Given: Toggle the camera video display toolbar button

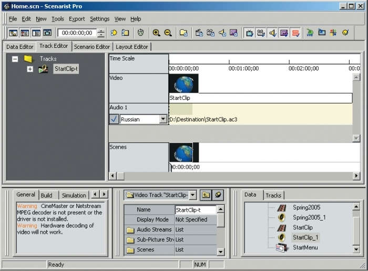Looking at the screenshot, I should click(261, 33).
